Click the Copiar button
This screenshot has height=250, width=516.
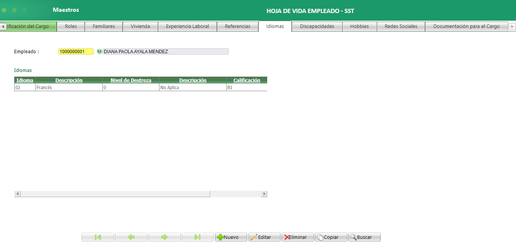[x=331, y=237]
